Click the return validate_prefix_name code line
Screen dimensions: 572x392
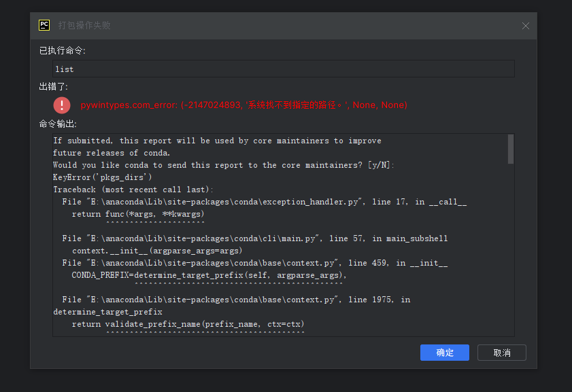click(x=188, y=324)
